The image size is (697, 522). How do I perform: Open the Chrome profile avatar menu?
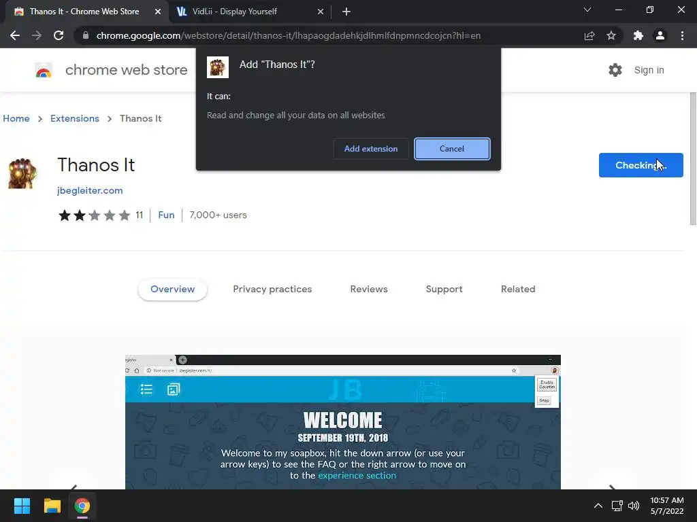(x=660, y=35)
